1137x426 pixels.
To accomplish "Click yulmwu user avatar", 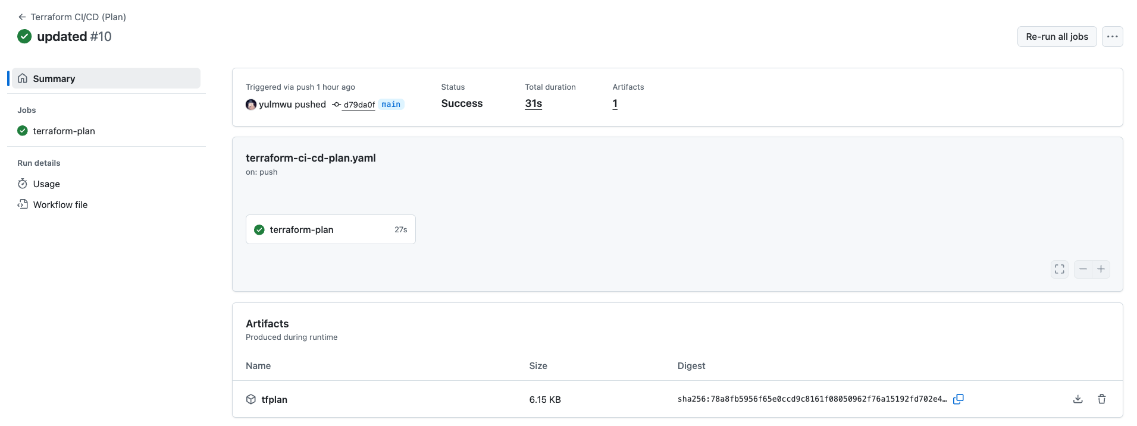I will coord(251,105).
